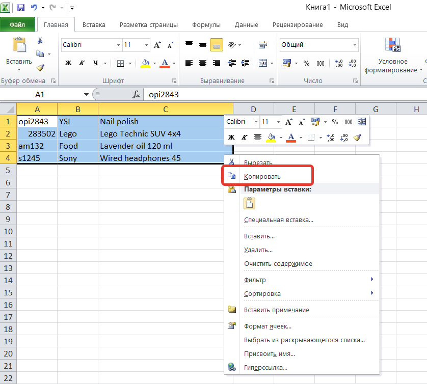Image resolution: width=427 pixels, height=384 pixels.
Task: Click into formula bar showing opi2843
Action: pyautogui.click(x=285, y=94)
